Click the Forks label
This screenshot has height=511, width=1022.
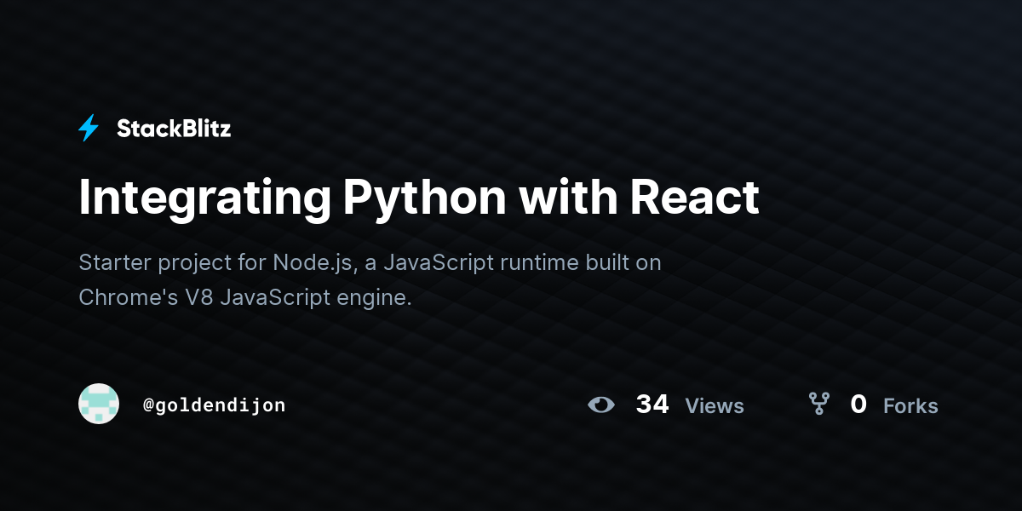click(x=910, y=406)
